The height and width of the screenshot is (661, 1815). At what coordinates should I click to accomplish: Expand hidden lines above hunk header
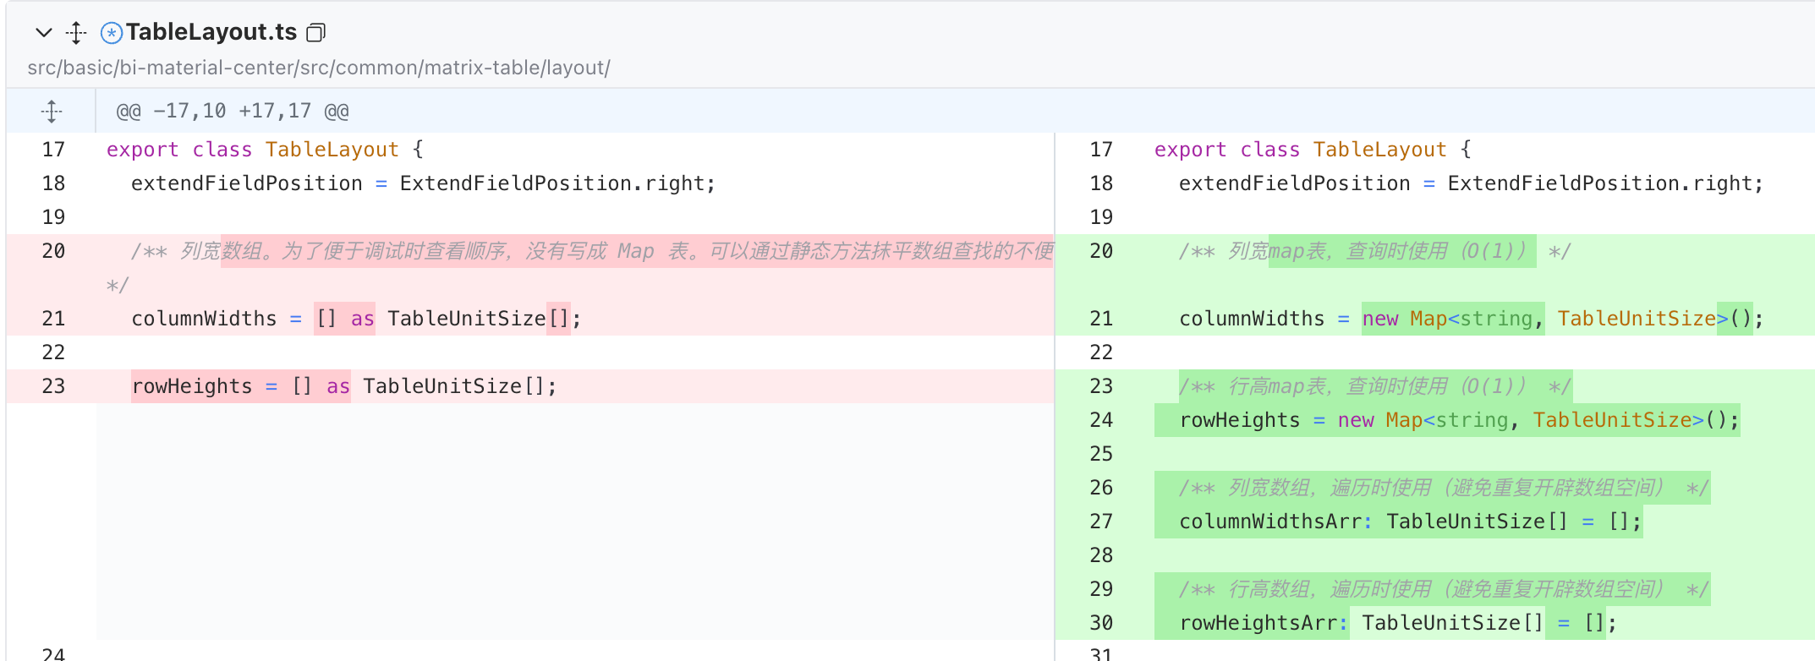(52, 111)
